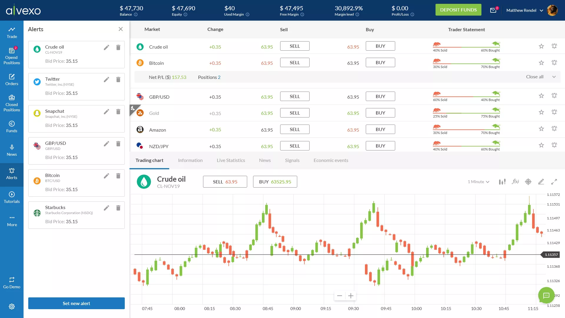
Task: Edit the GBP/USD alert
Action: [x=107, y=144]
